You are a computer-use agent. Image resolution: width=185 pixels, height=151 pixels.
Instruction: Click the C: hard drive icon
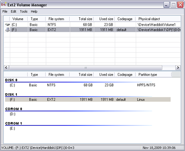[x=7, y=24]
